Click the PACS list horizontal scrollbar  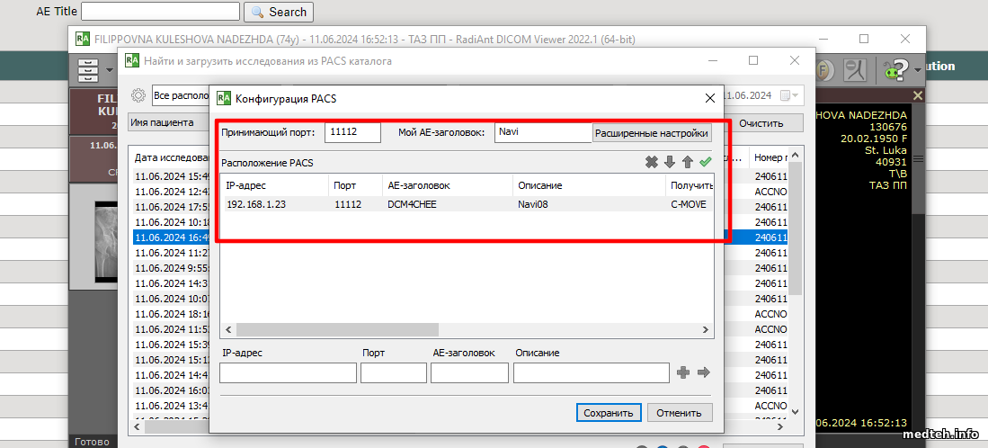337,330
